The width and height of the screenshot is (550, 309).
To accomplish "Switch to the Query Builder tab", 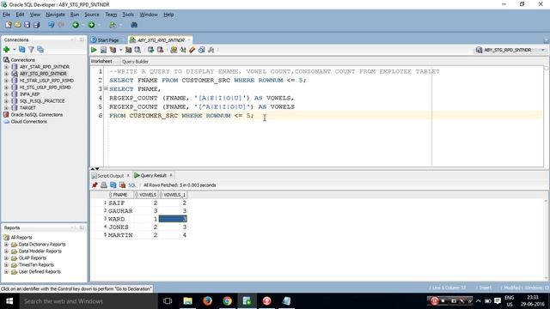I will click(x=135, y=61).
